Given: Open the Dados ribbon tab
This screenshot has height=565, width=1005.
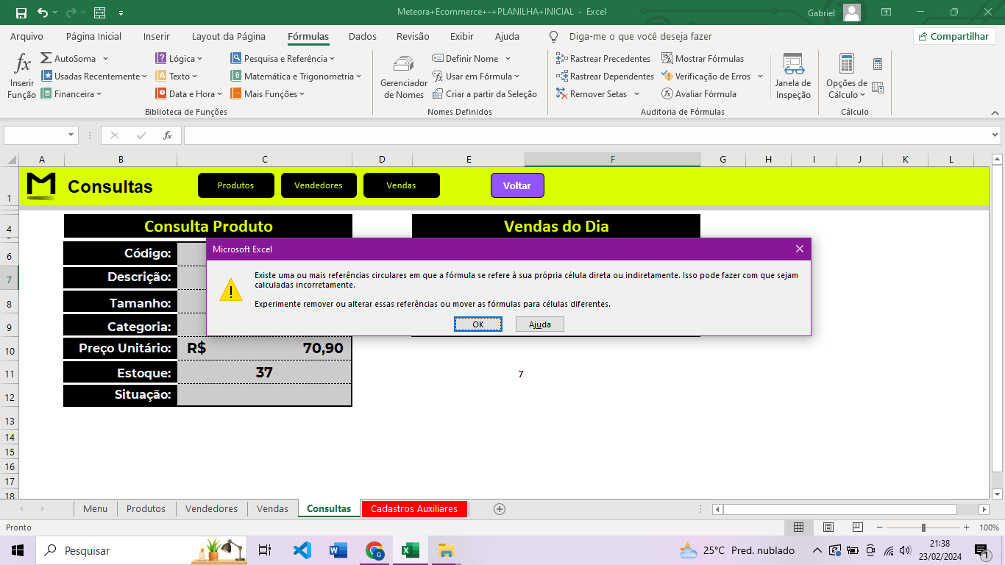Looking at the screenshot, I should [363, 36].
